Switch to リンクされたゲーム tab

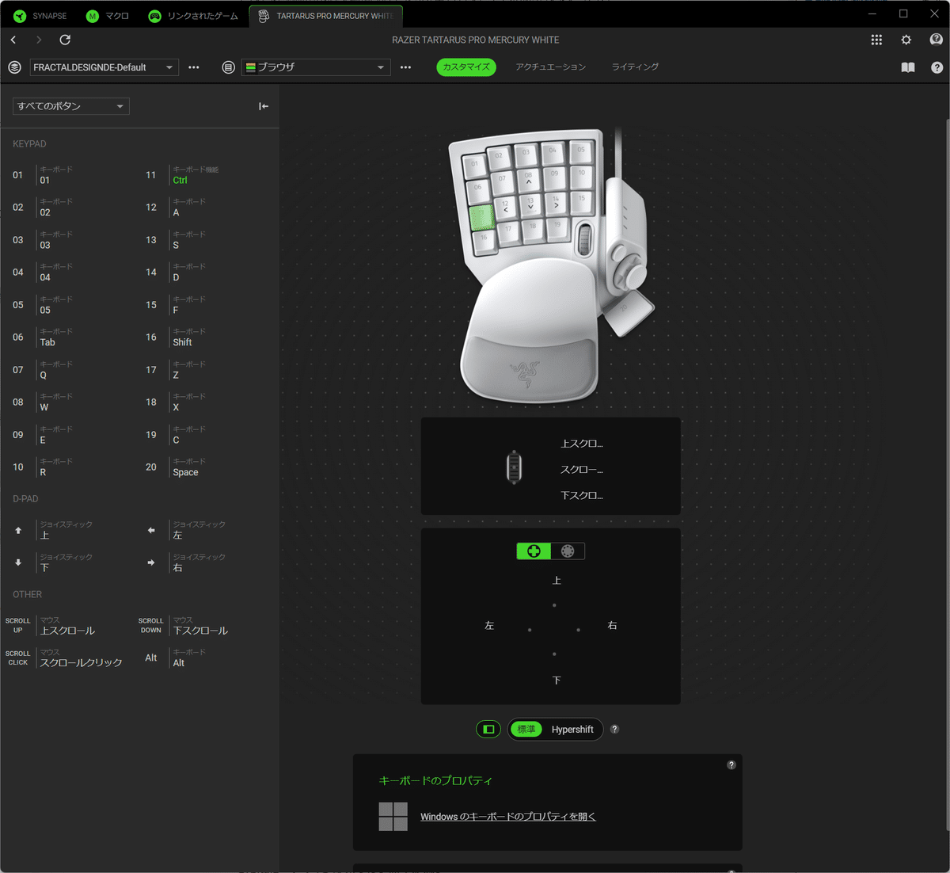click(194, 16)
